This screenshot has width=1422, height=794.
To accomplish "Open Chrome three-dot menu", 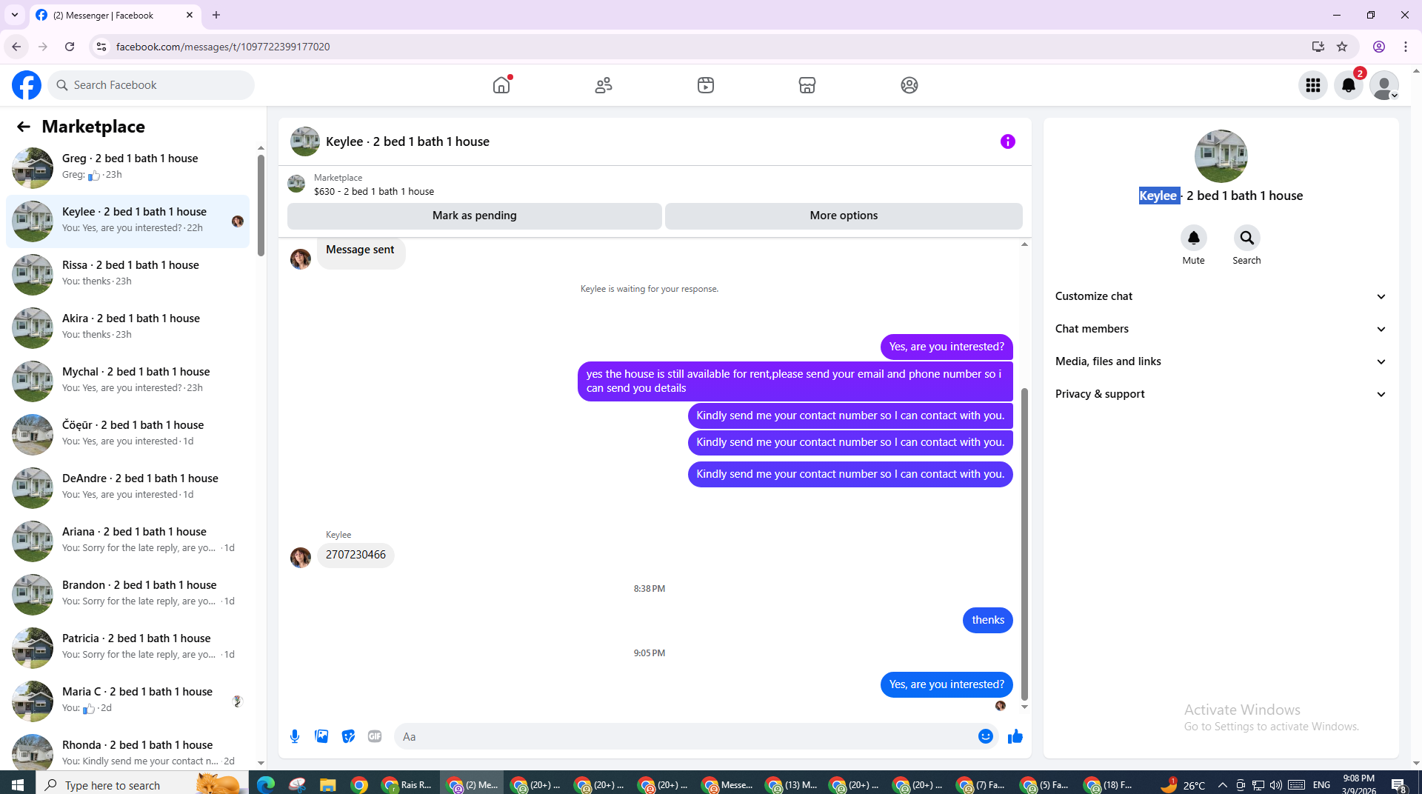I will pos(1406,47).
